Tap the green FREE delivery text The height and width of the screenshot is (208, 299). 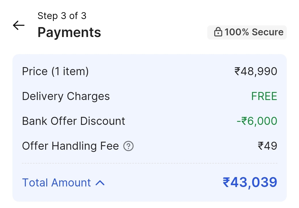point(264,96)
